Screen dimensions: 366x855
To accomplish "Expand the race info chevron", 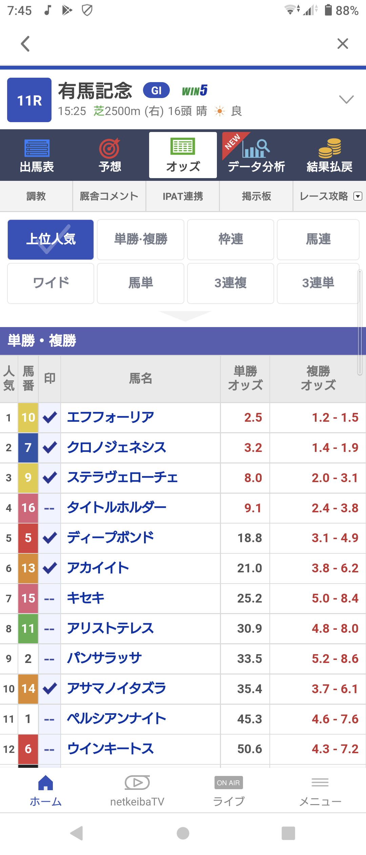I will point(346,99).
